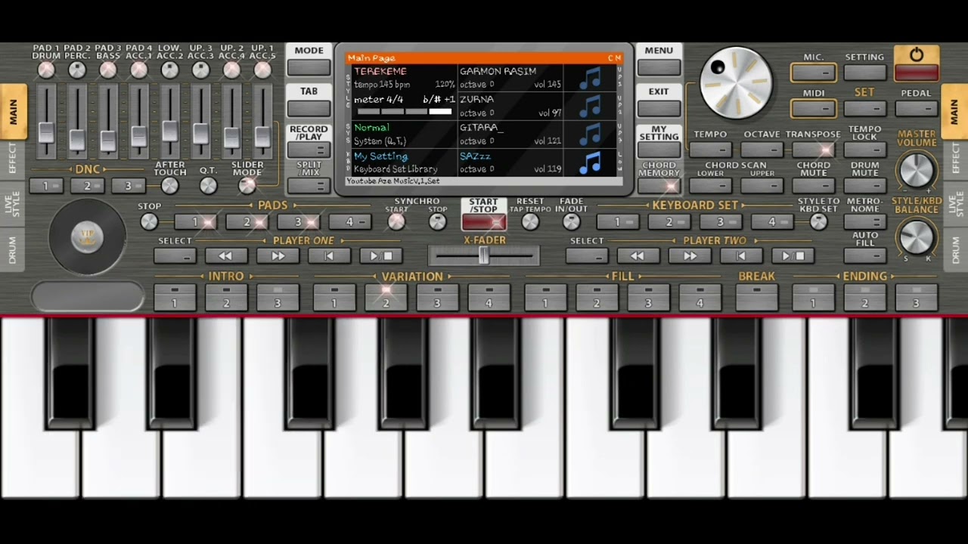Screen dimensions: 968x544
Task: Trigger Ending 2
Action: coord(864,297)
